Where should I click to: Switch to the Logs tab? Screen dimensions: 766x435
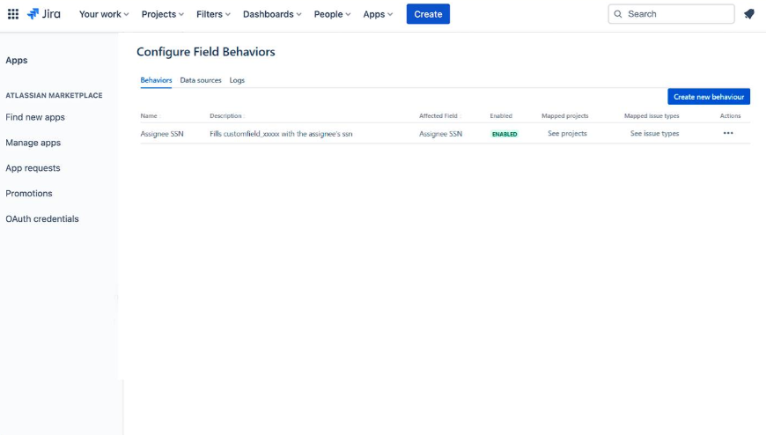[x=237, y=80]
